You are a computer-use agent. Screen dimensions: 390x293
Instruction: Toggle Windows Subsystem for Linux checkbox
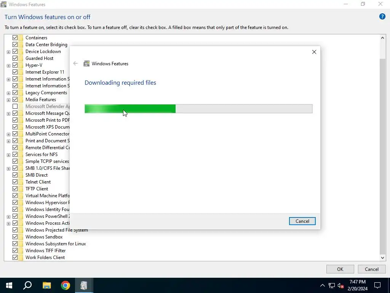[15, 244]
